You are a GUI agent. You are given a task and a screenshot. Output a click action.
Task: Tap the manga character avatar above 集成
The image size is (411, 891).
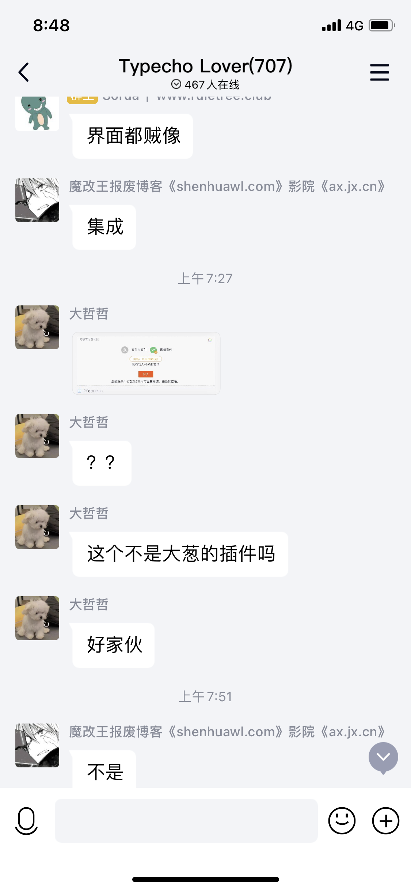click(x=37, y=200)
